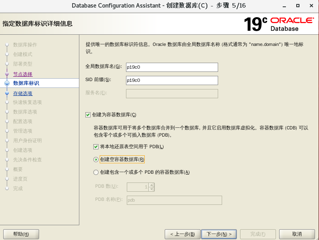Focus the SID 前缀(S) input field
Image resolution: width=319 pixels, height=240 pixels.
pos(172,81)
